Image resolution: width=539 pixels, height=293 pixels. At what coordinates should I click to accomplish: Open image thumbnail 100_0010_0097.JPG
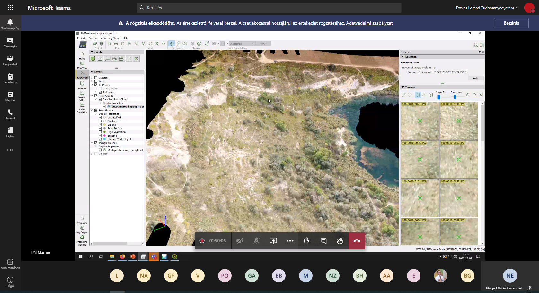[420, 121]
